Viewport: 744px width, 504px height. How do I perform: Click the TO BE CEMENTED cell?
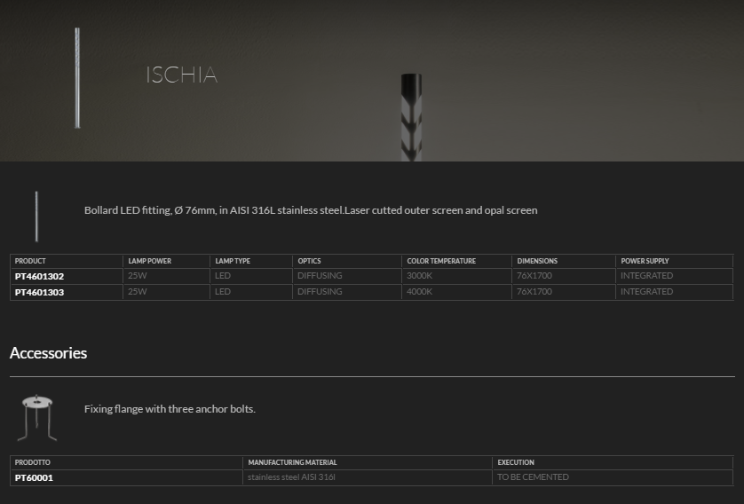[533, 477]
